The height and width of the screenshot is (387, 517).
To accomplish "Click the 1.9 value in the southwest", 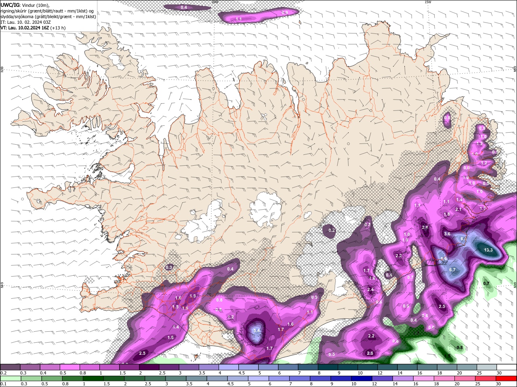I will point(193,296).
